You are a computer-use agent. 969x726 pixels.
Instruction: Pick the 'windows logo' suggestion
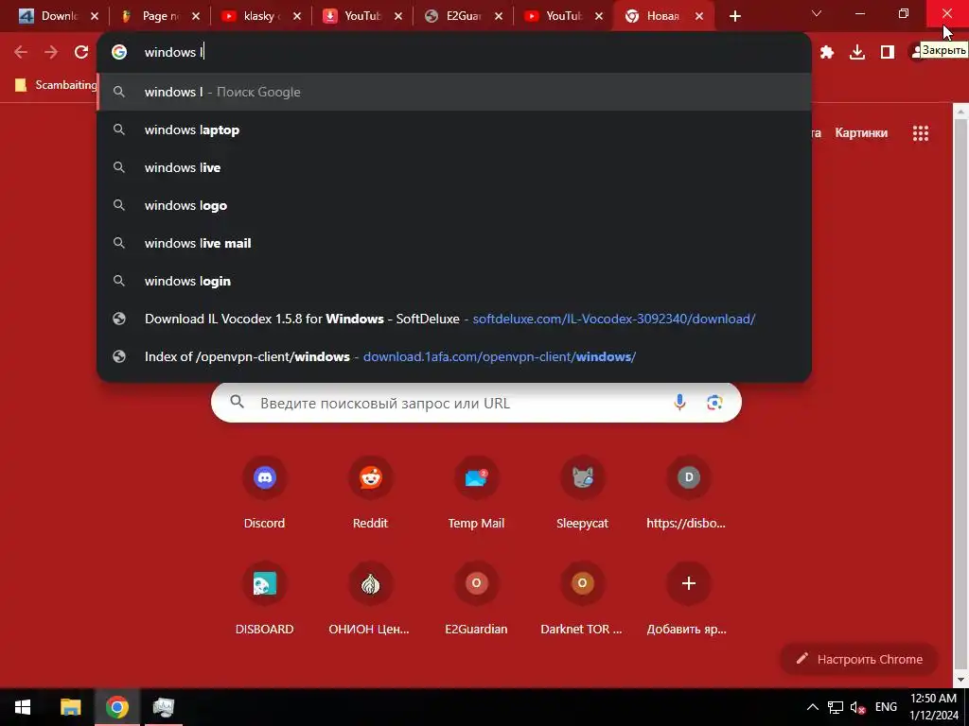(x=454, y=205)
